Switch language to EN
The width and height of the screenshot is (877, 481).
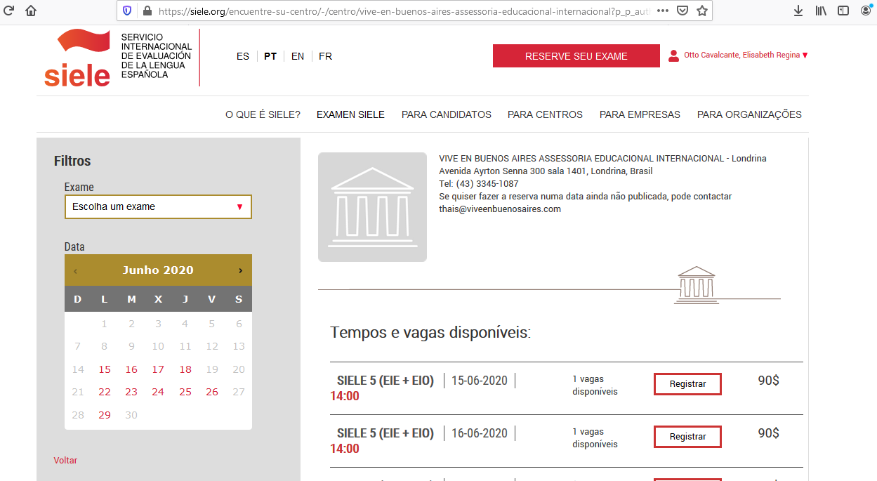298,56
